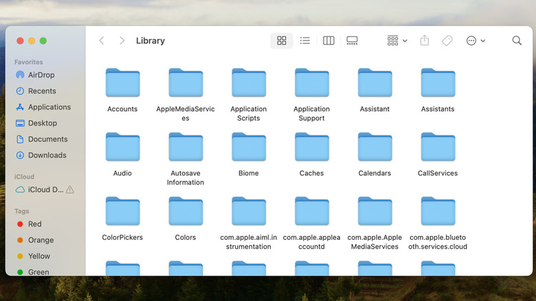The height and width of the screenshot is (301, 536).
Task: Select AirDrop in the sidebar
Action: point(41,75)
